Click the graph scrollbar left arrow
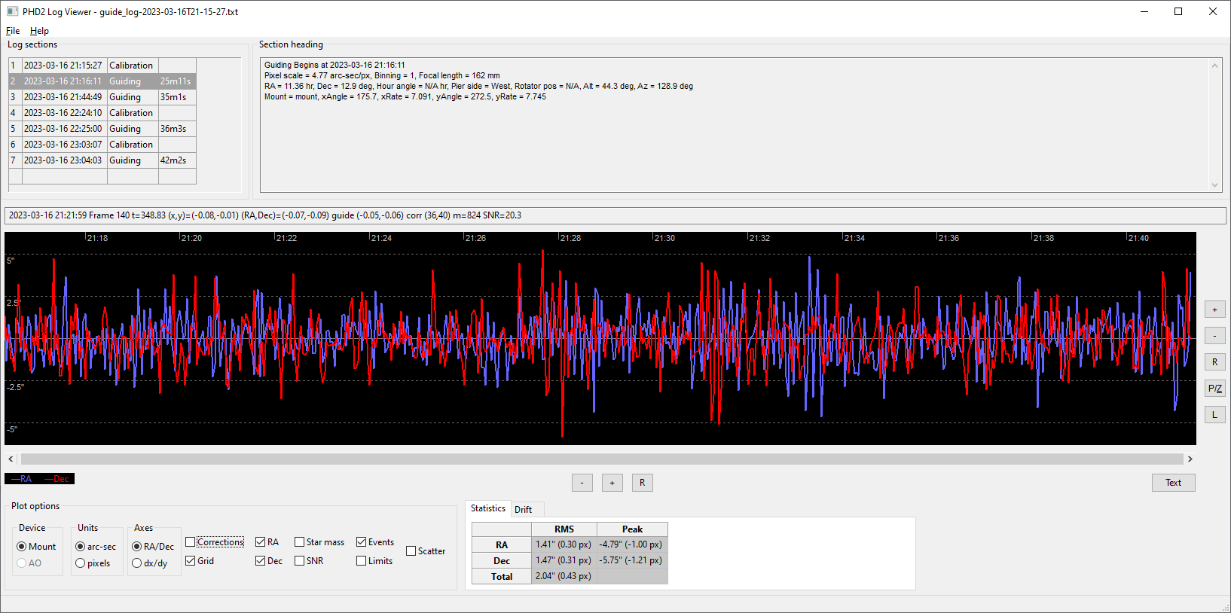 (x=11, y=459)
